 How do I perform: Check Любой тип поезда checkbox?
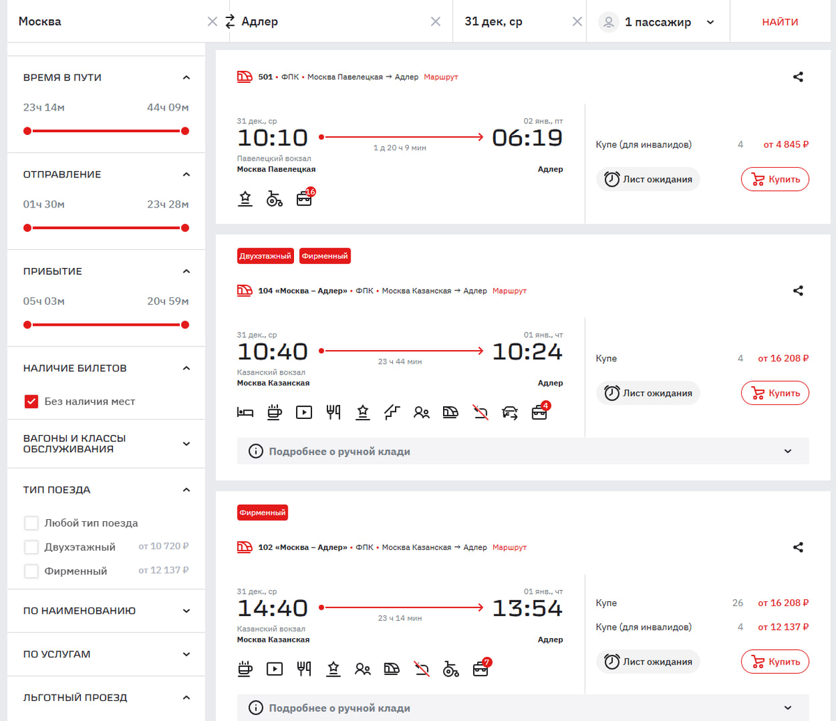(31, 523)
